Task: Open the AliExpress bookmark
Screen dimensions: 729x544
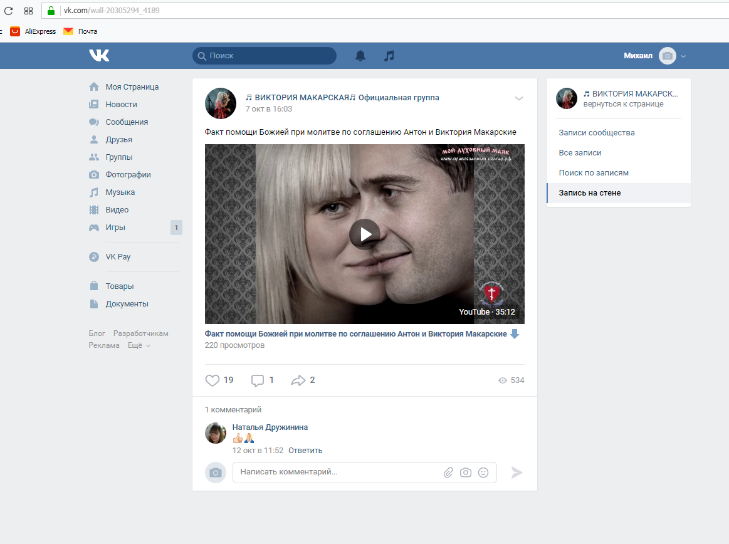Action: point(33,31)
